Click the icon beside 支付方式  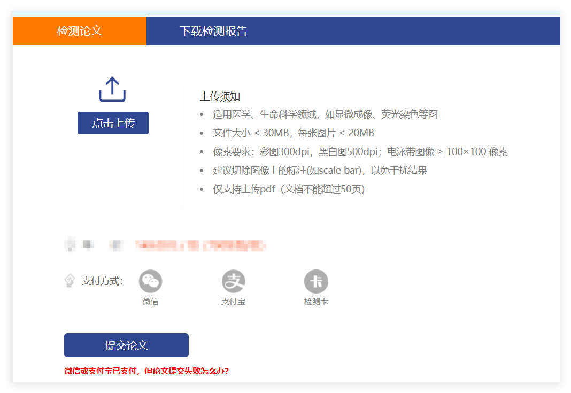(x=70, y=281)
